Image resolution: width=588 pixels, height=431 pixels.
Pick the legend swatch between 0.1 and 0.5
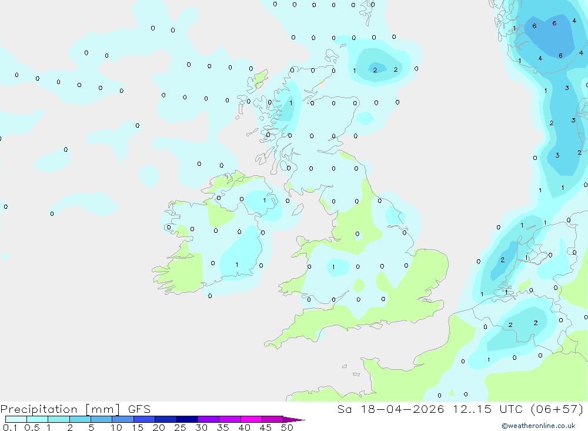tap(16, 419)
